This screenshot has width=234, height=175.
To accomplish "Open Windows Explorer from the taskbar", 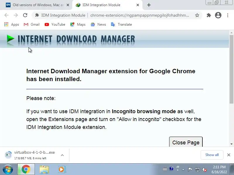I will coord(44,169).
